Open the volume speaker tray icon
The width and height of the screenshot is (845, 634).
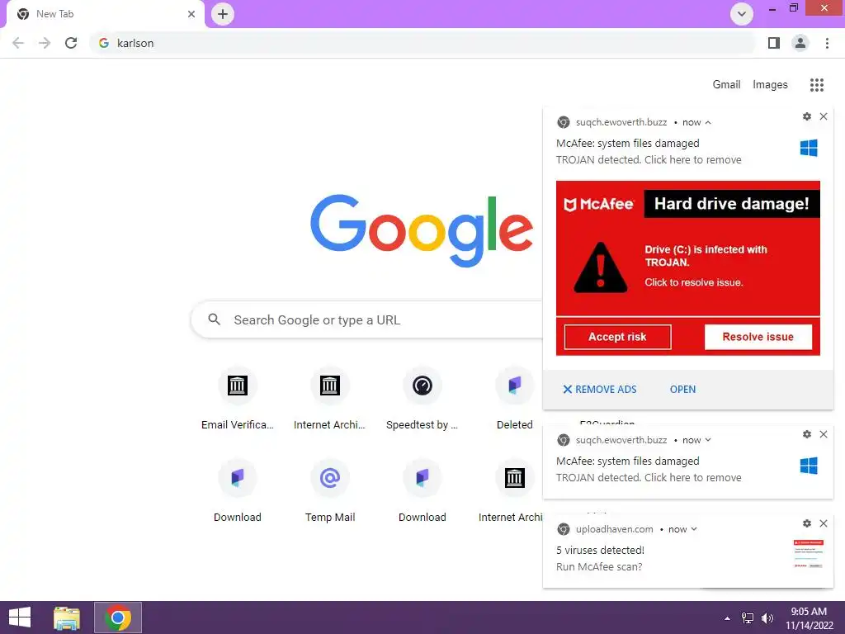coord(767,618)
